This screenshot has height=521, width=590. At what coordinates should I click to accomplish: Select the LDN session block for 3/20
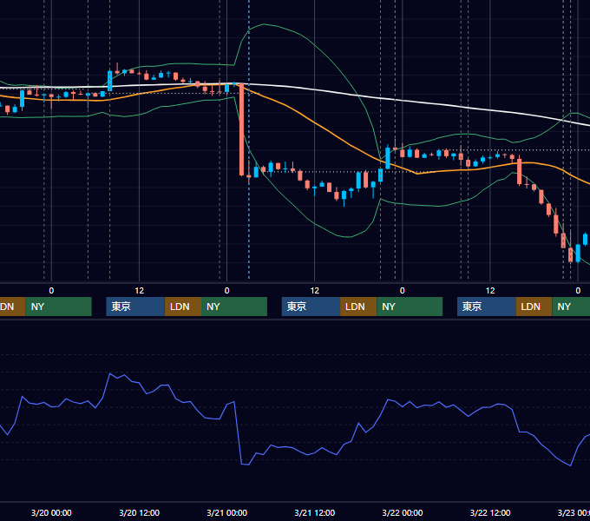(x=183, y=307)
